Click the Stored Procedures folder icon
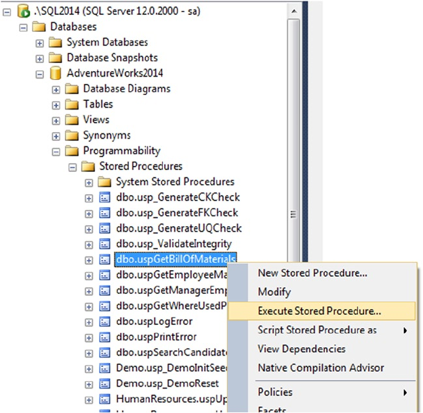Screen dimensions: 423x413 tap(88, 167)
